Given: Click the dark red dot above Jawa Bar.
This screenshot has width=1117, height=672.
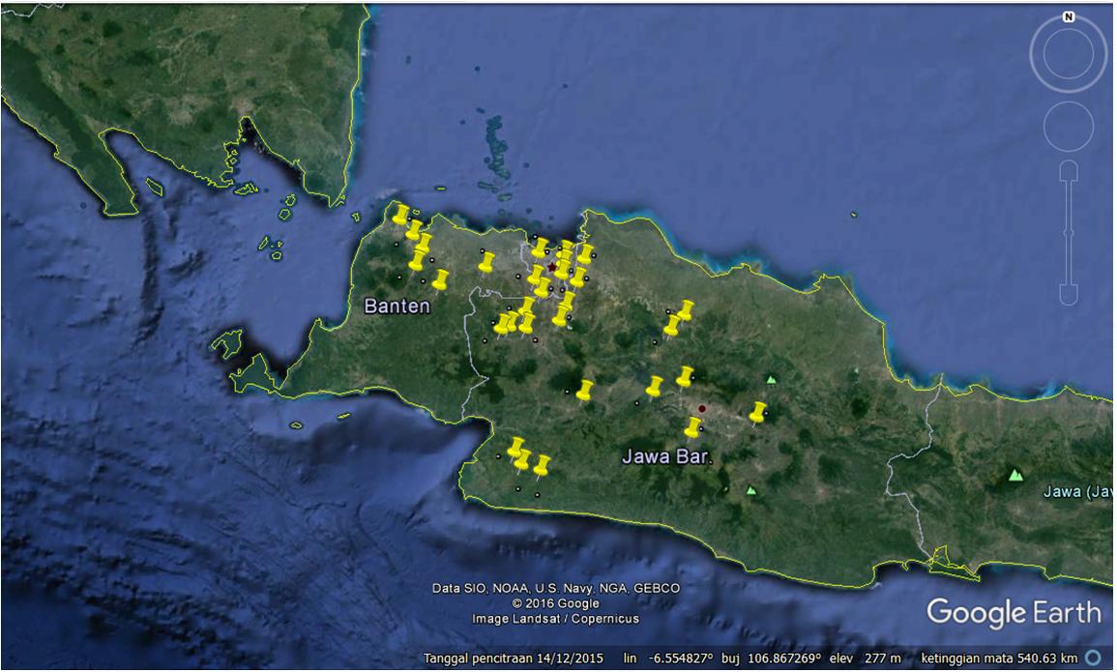Looking at the screenshot, I should tap(702, 409).
